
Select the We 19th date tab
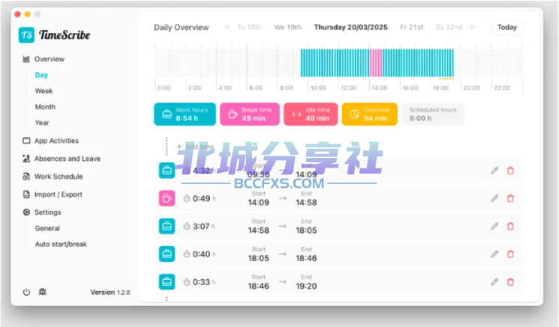(287, 28)
